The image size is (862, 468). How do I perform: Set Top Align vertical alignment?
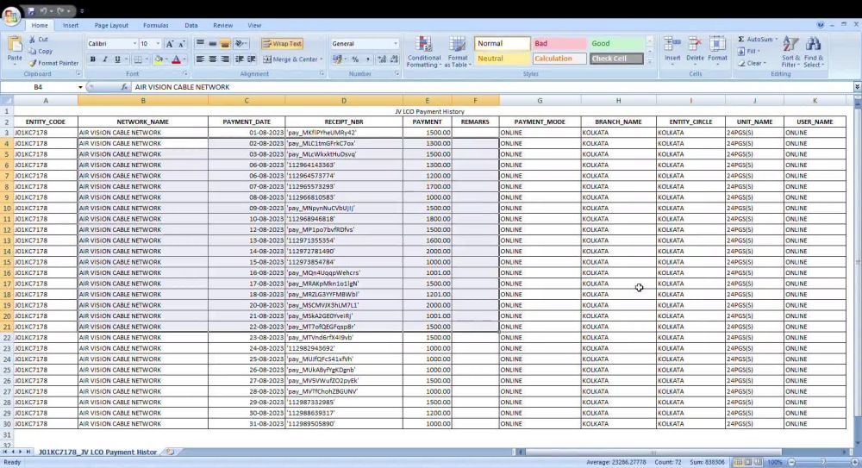200,43
